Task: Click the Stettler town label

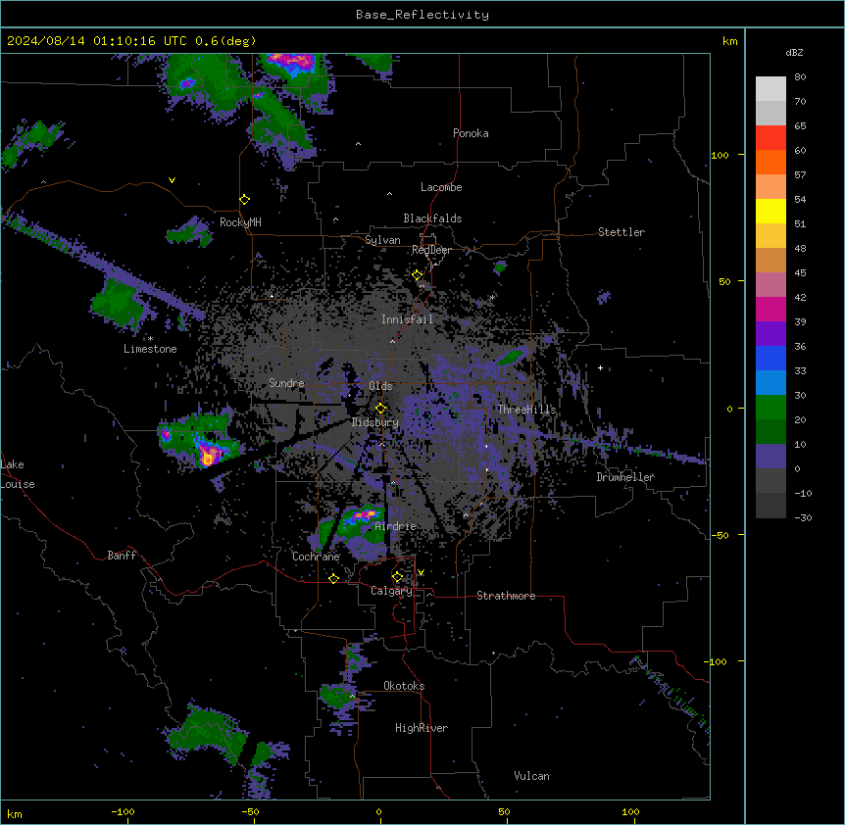Action: pos(621,232)
